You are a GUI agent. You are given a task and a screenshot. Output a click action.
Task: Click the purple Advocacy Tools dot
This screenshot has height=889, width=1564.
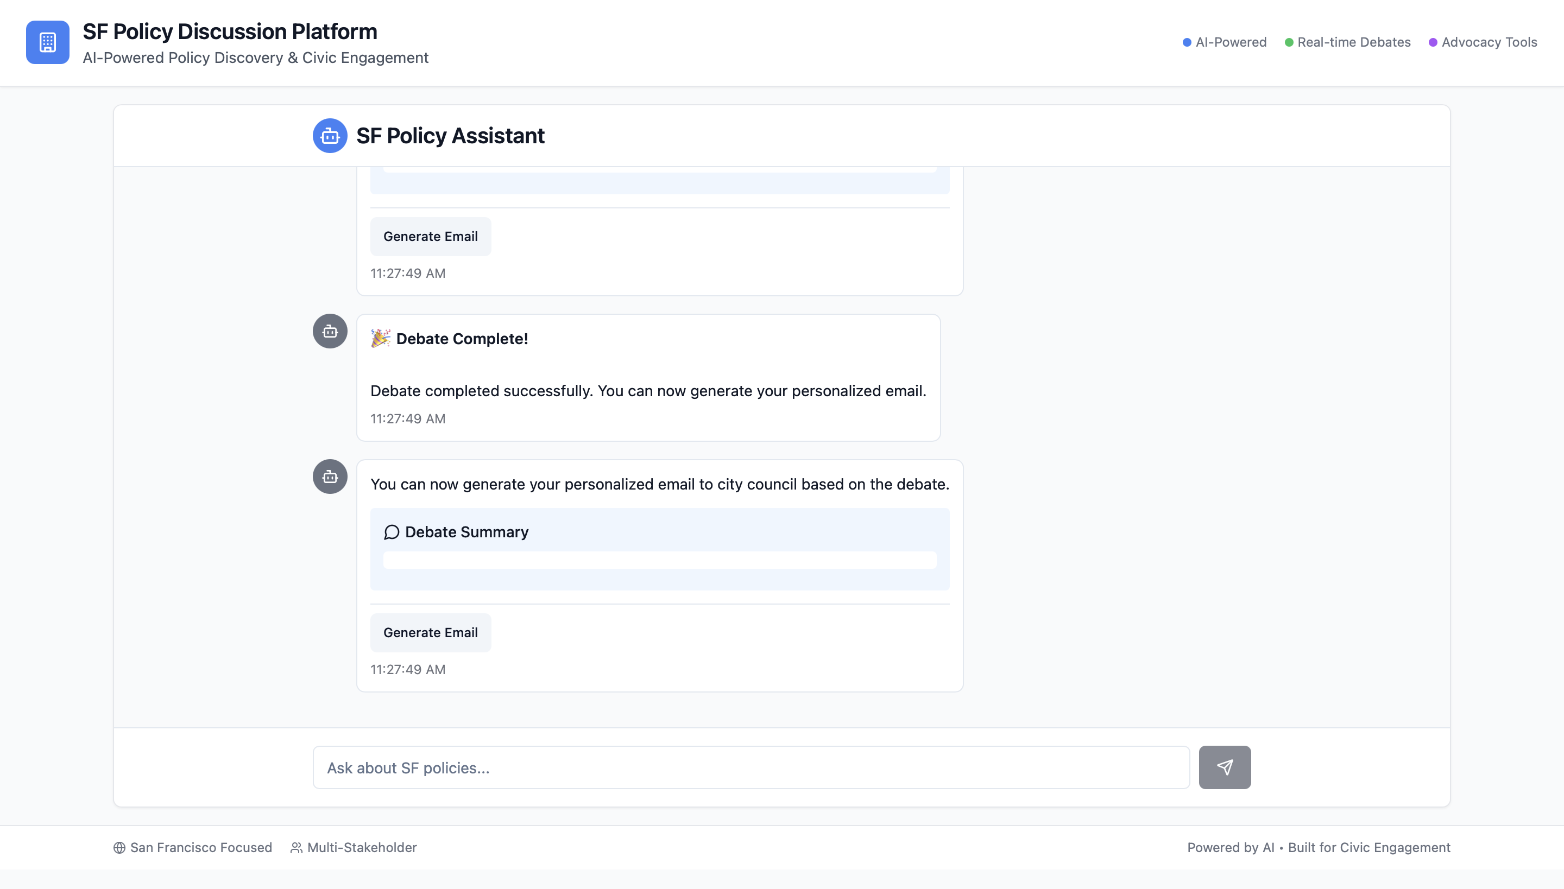[x=1433, y=42]
